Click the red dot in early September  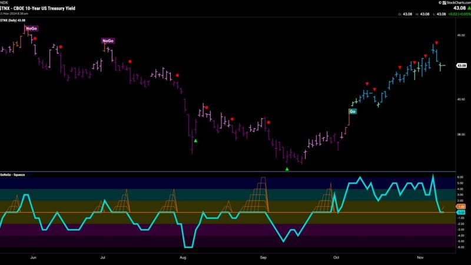click(x=268, y=122)
